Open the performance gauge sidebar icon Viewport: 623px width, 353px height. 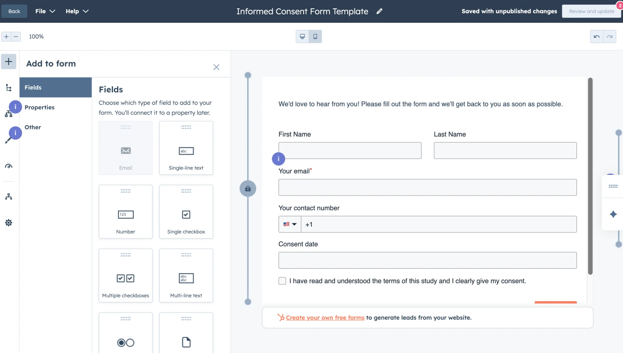click(x=8, y=166)
